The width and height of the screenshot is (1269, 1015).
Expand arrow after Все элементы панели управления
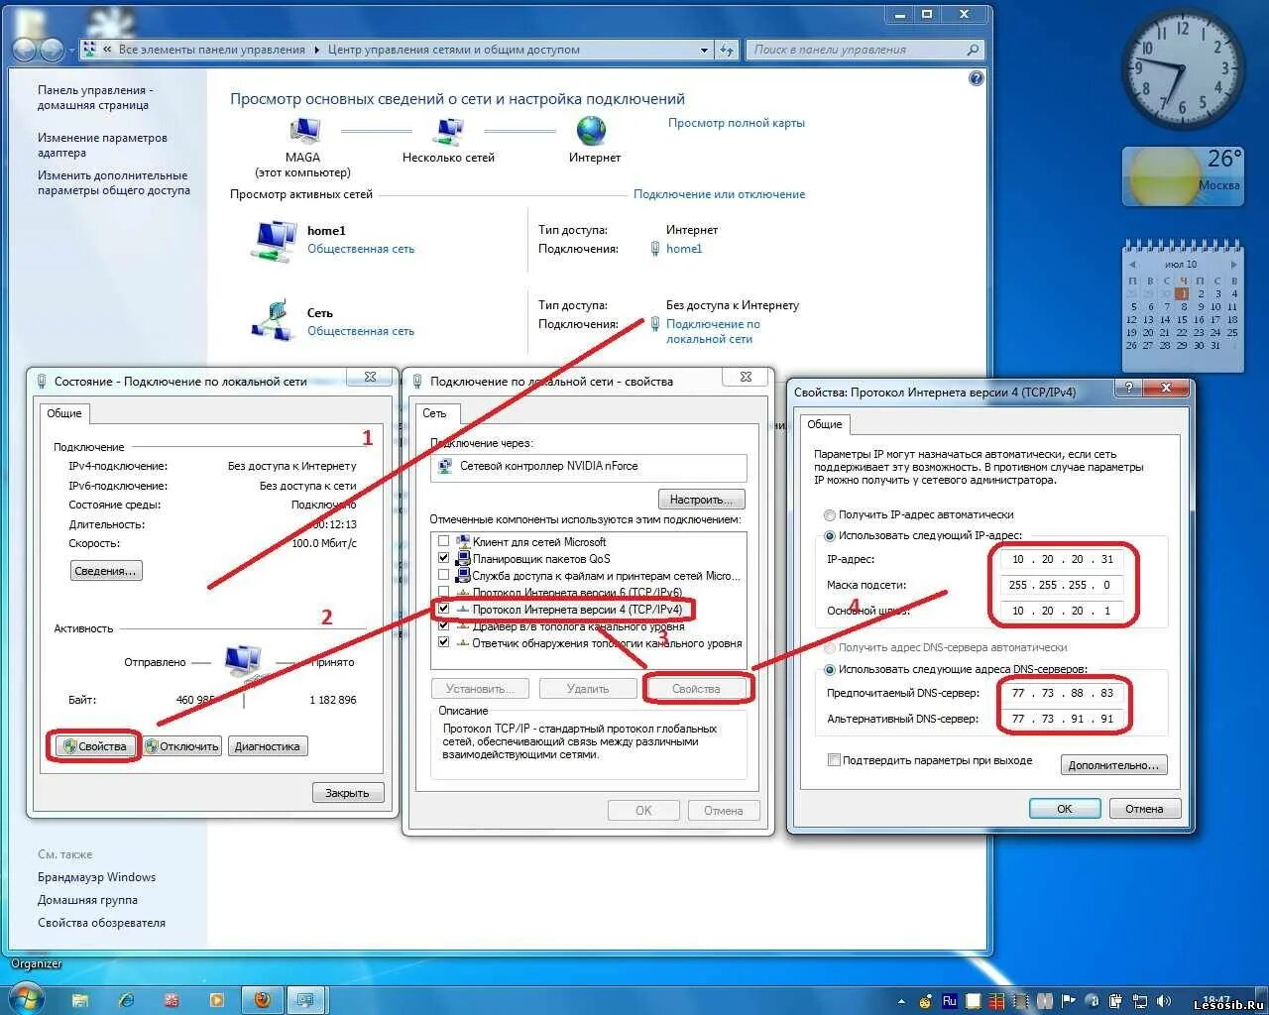pos(317,50)
